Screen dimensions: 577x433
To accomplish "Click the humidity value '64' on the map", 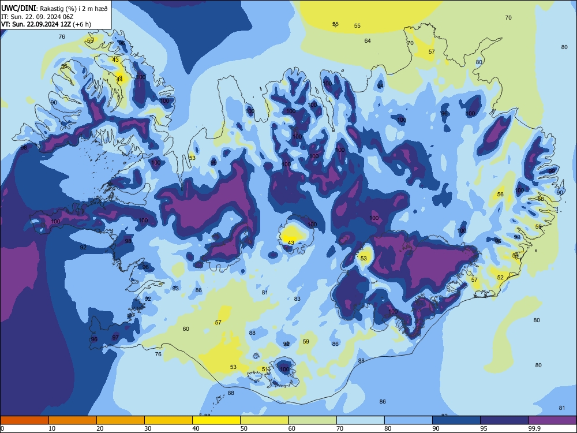I will [368, 41].
